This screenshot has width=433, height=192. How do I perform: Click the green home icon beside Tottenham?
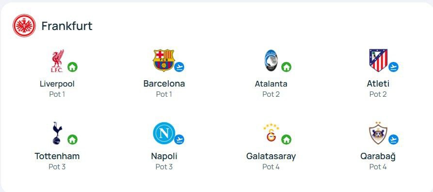pos(72,140)
